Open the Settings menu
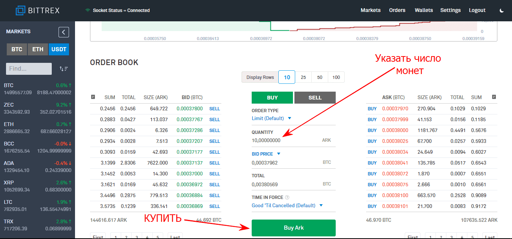Viewport: 512px width, 239px height. (x=450, y=10)
